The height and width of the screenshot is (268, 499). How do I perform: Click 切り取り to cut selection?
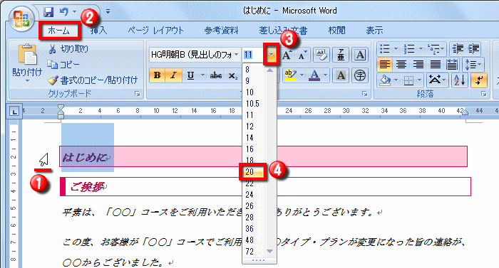tap(68, 49)
